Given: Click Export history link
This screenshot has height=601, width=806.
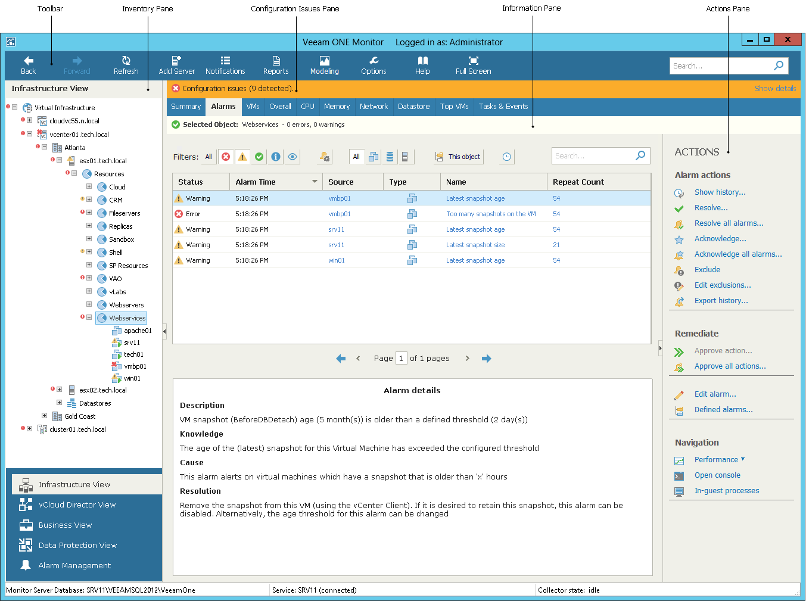Looking at the screenshot, I should (x=721, y=301).
